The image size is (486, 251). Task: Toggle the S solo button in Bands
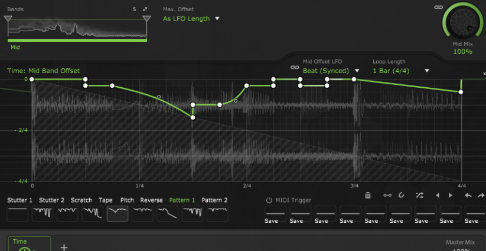tap(134, 9)
